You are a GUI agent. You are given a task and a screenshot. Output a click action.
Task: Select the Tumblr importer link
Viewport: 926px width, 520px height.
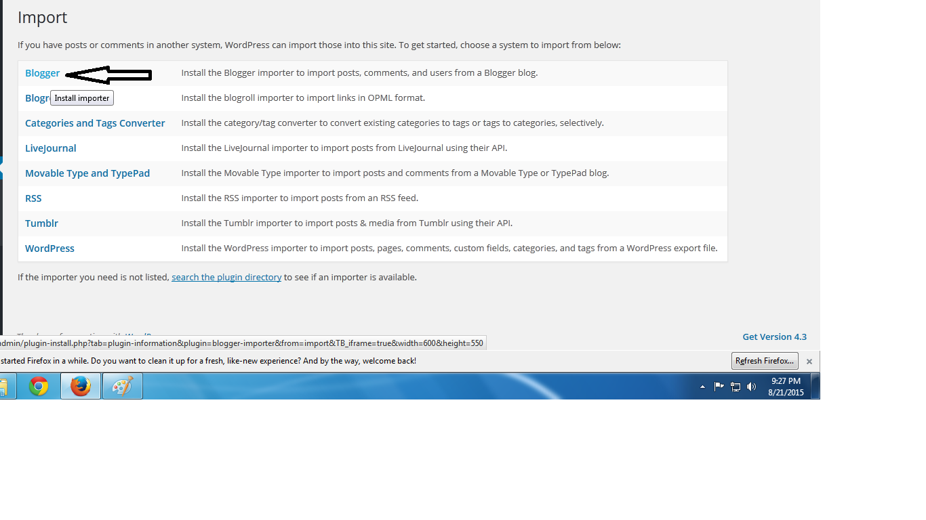tap(41, 223)
